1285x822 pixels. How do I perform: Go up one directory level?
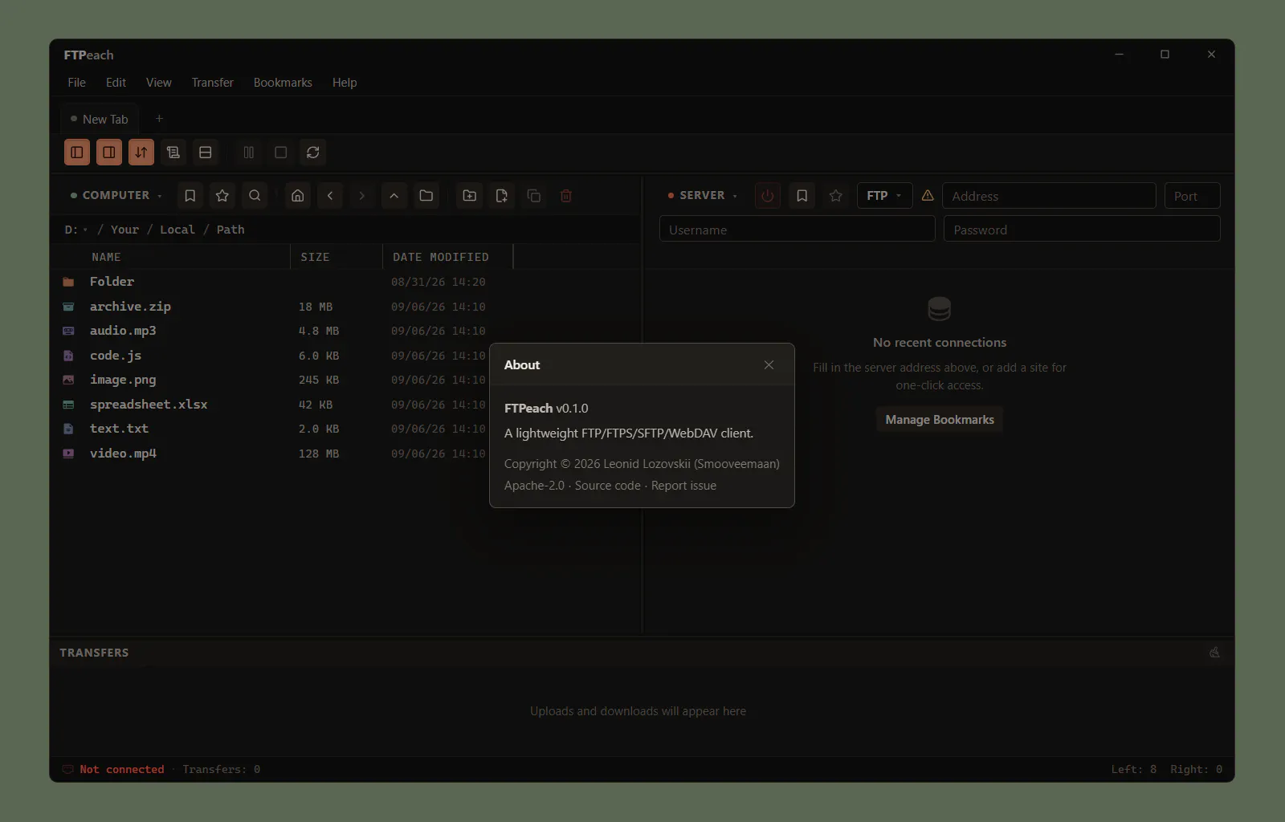pos(394,196)
